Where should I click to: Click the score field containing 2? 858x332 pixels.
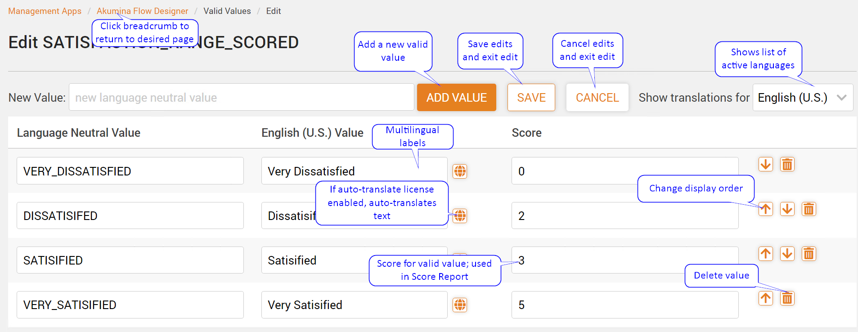[625, 215]
